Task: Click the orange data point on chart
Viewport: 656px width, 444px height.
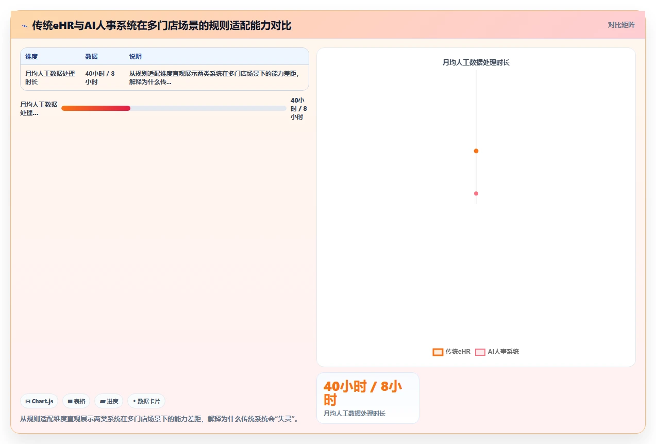Action: [x=476, y=151]
